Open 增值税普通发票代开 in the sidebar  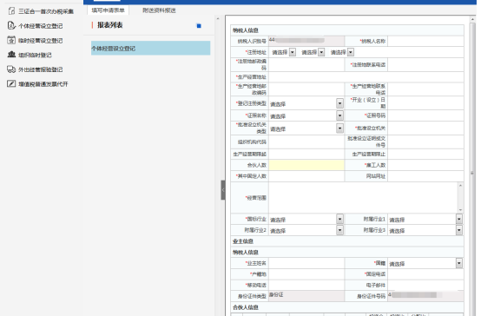click(43, 83)
